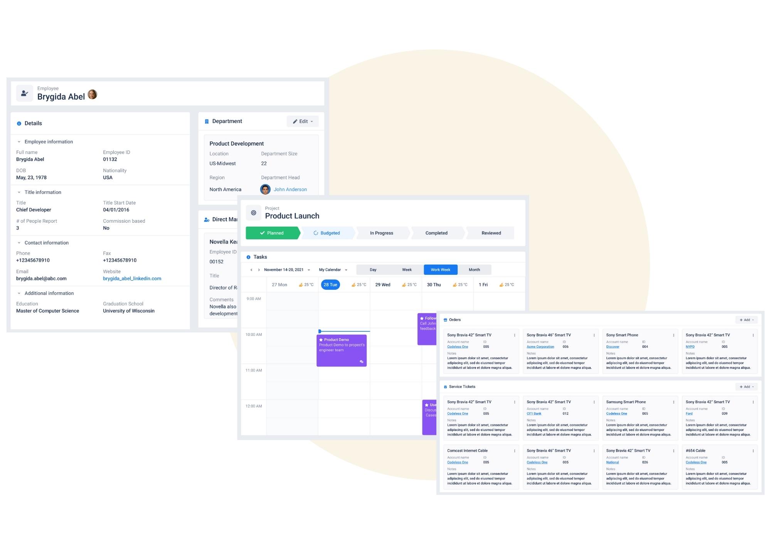Click the Service Tickets panel icon

click(445, 387)
